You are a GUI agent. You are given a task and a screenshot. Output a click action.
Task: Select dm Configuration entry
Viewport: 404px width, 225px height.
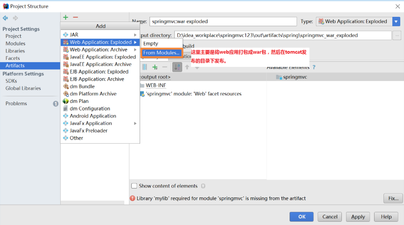(100, 109)
